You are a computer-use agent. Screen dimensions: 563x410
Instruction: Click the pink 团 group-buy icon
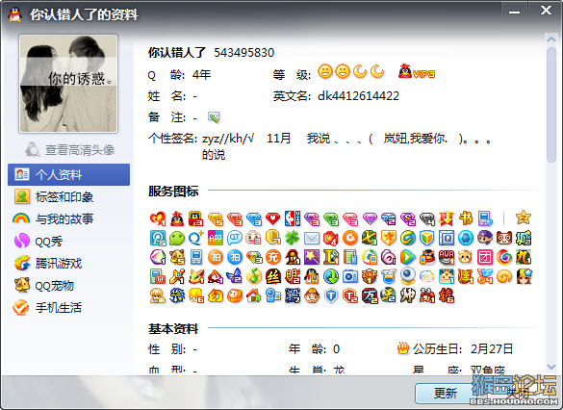click(x=485, y=257)
